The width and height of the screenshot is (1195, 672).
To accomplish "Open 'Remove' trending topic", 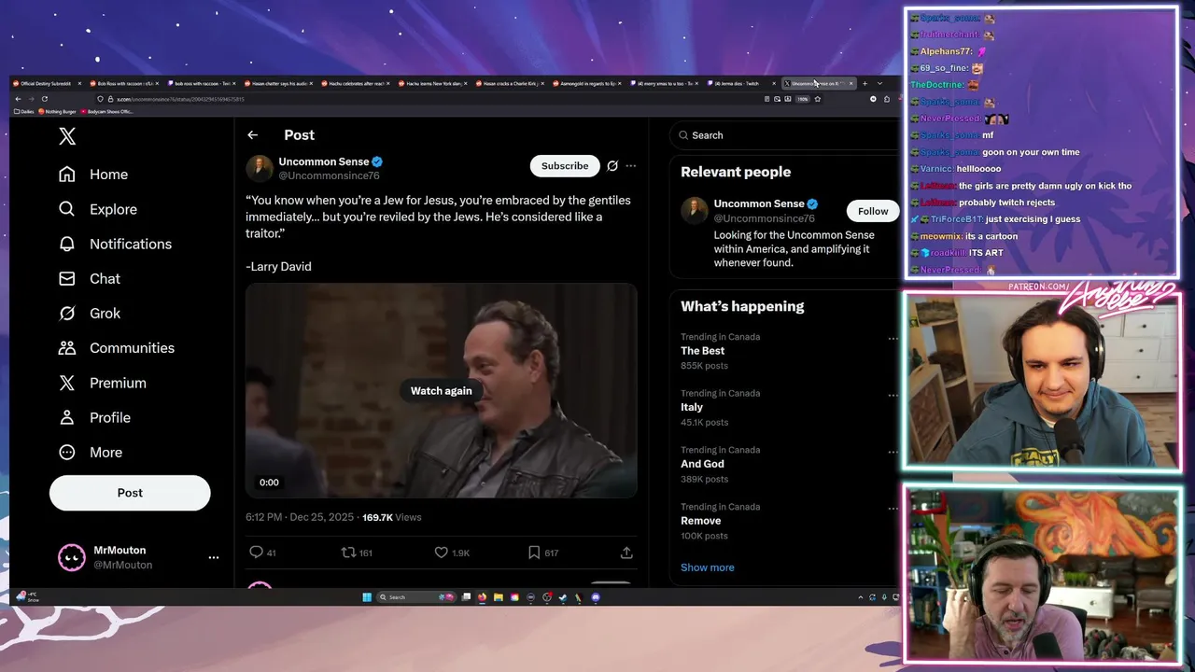I will point(700,521).
